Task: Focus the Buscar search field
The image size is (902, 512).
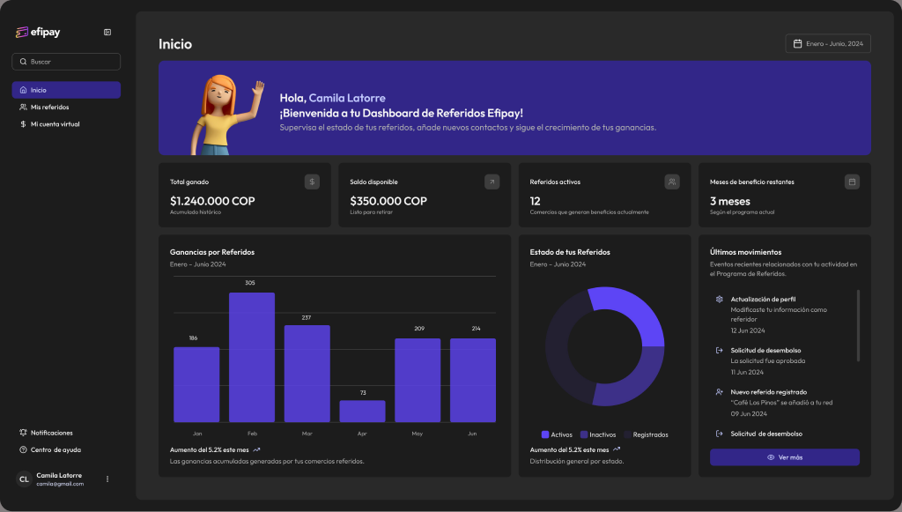Action: tap(66, 62)
